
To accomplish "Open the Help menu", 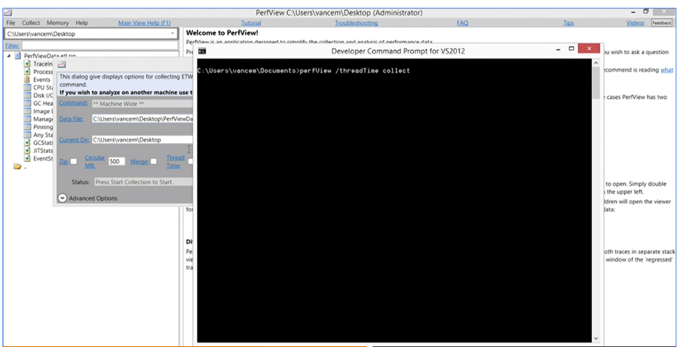I will pyautogui.click(x=81, y=23).
